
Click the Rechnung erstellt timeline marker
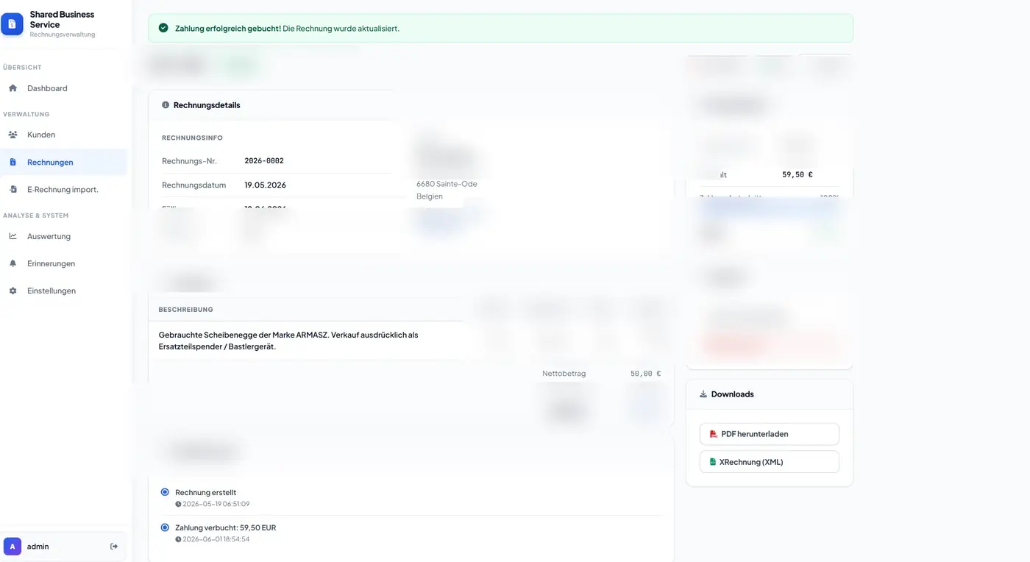(165, 492)
